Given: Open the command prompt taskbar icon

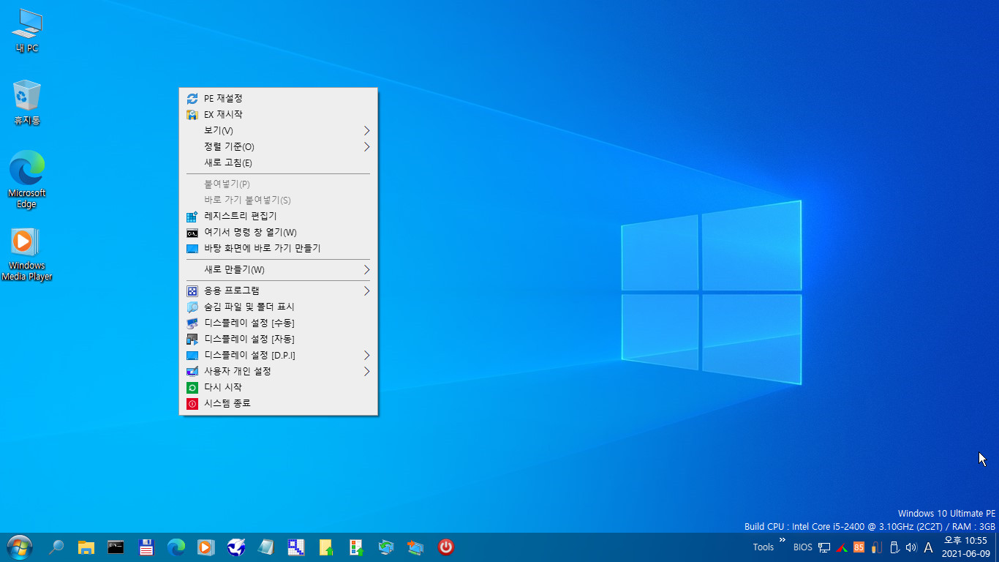Looking at the screenshot, I should 116,547.
